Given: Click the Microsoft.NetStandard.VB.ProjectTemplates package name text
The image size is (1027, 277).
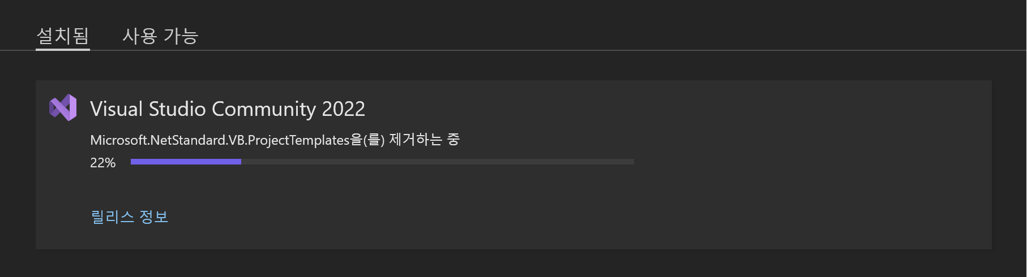Looking at the screenshot, I should point(220,140).
